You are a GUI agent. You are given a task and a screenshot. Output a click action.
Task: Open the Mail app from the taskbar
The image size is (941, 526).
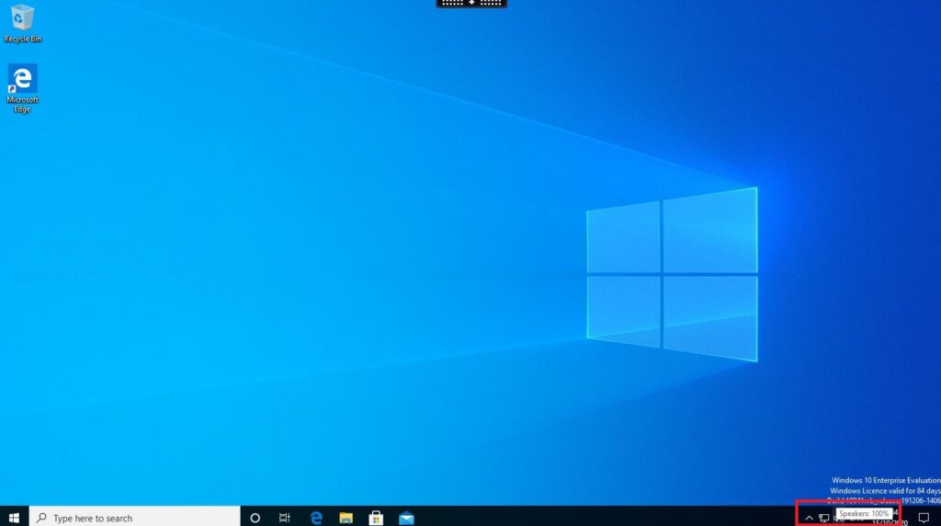pos(406,518)
